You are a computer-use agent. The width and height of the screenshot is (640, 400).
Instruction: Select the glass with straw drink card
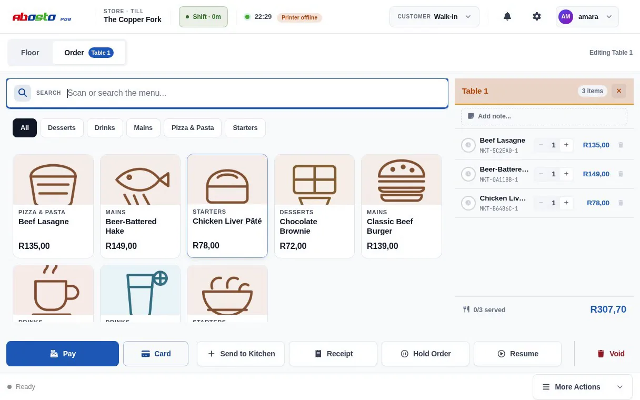click(140, 294)
